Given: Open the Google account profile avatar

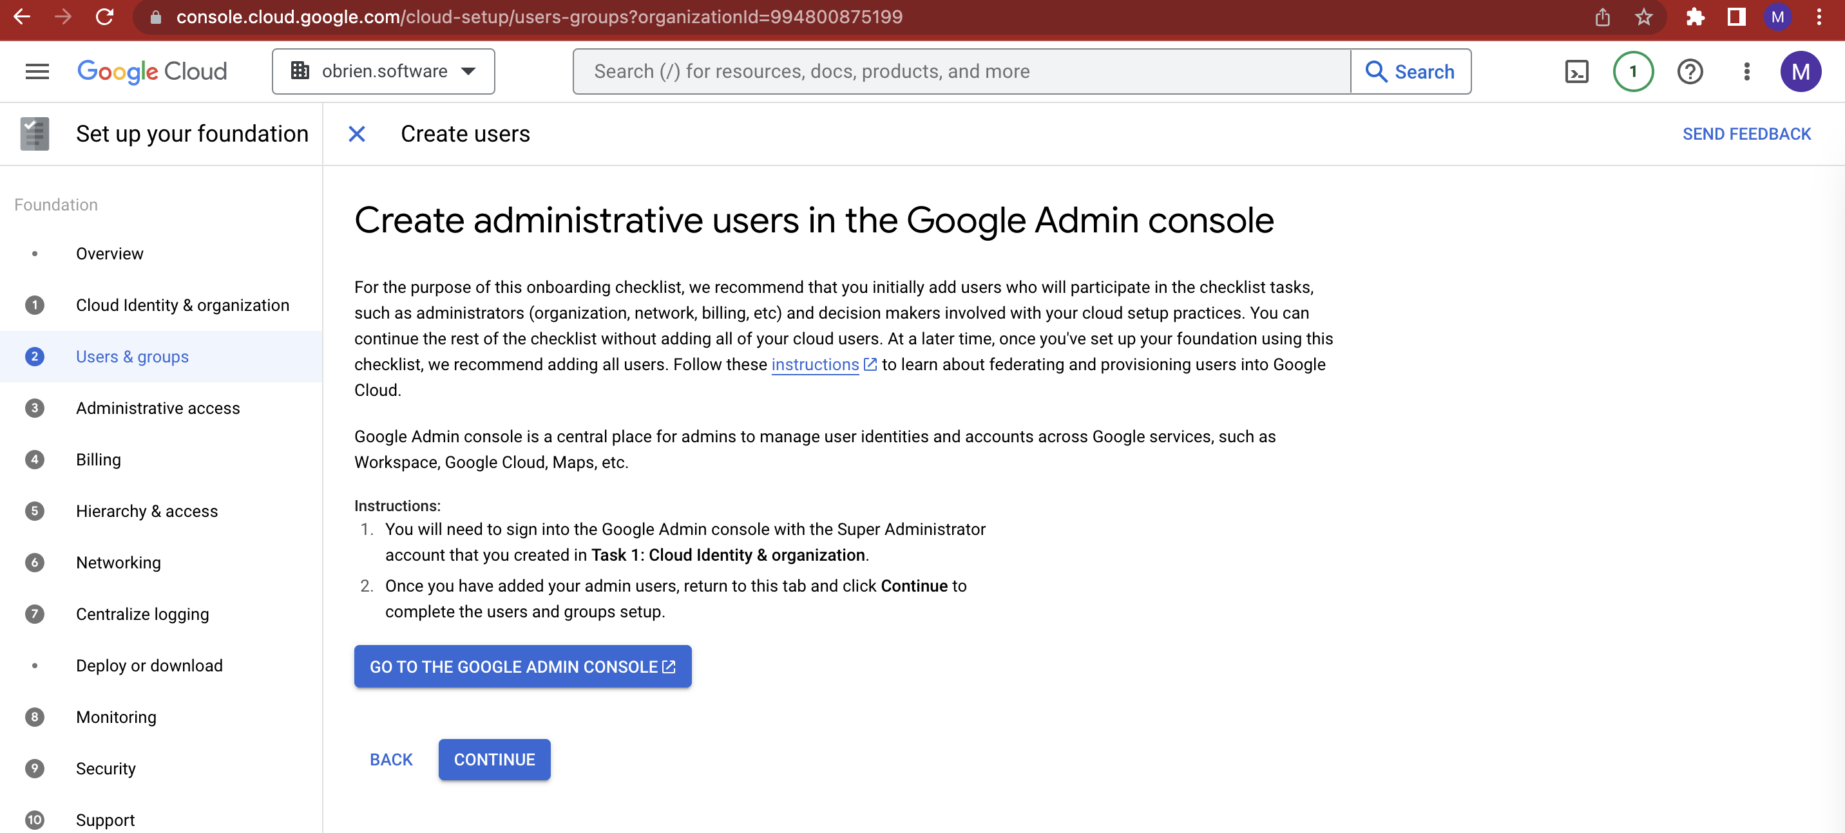Looking at the screenshot, I should pos(1802,71).
